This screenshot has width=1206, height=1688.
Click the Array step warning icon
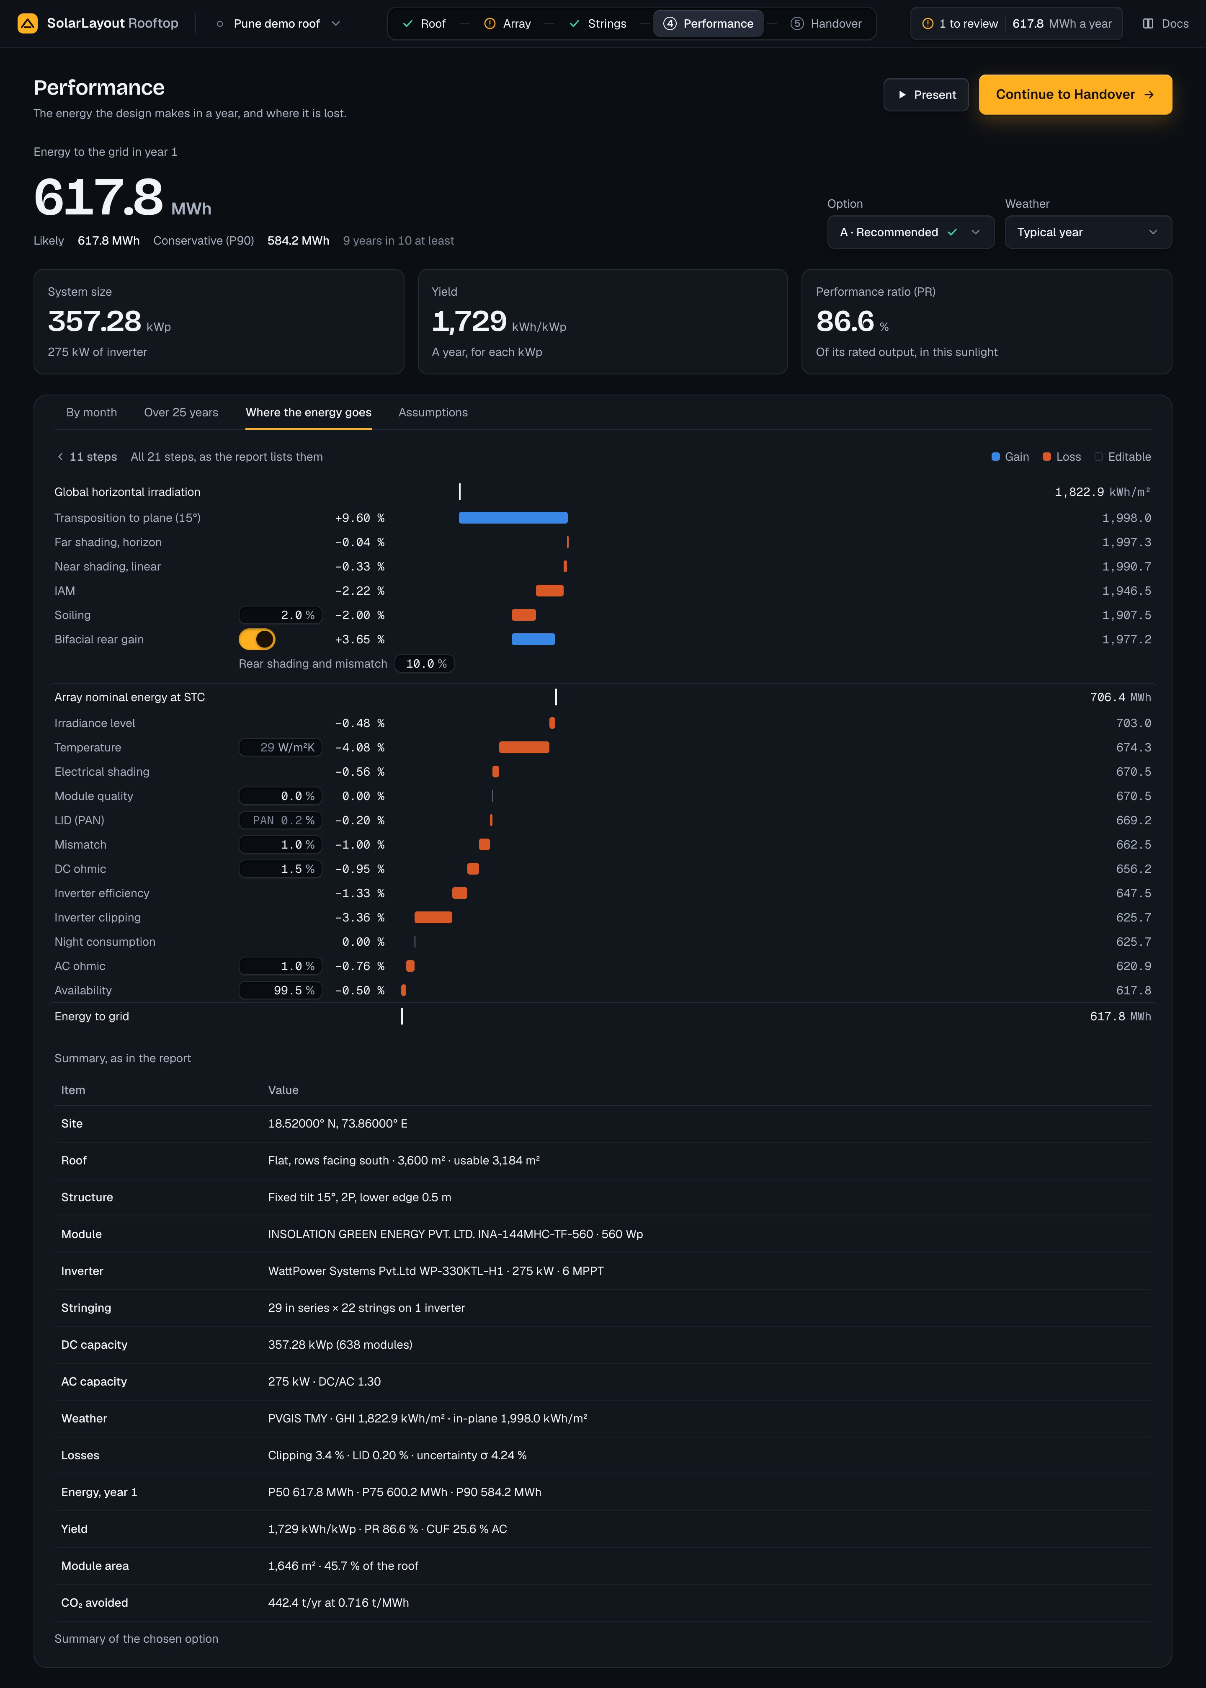pyautogui.click(x=490, y=24)
